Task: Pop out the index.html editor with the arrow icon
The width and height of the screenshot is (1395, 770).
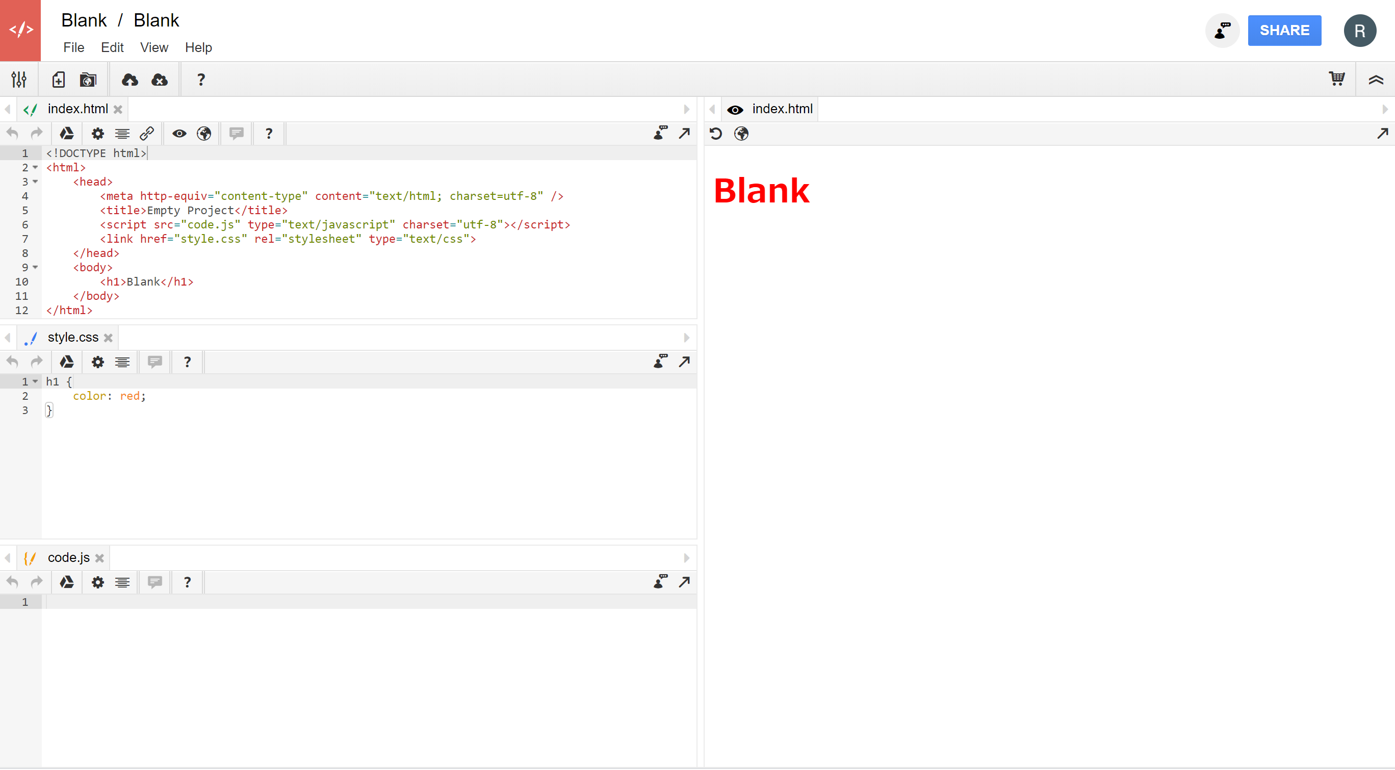Action: tap(685, 133)
